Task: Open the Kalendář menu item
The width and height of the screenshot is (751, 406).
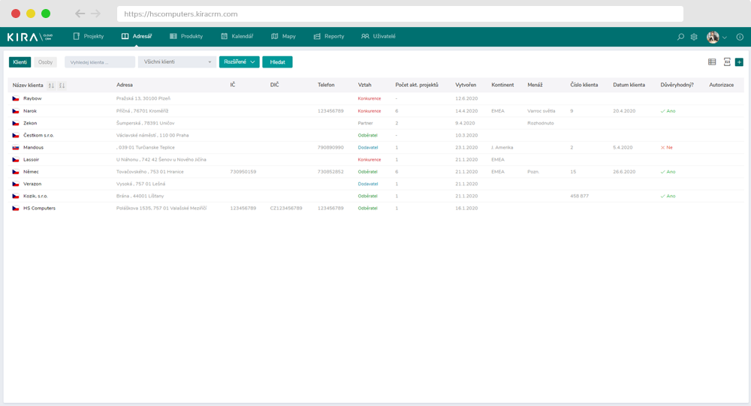Action: [x=237, y=36]
